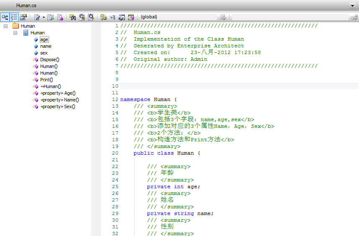Select the Print() method in the tree
This screenshot has width=359, height=236.
pos(46,80)
